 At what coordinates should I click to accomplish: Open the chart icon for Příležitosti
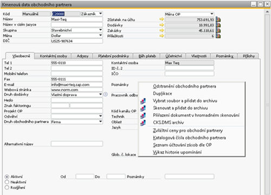tap(218, 36)
